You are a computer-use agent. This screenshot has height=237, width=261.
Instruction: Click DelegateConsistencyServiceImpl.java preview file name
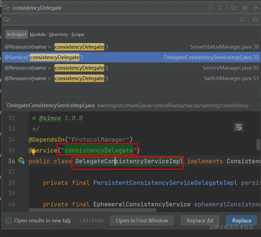tap(51, 105)
